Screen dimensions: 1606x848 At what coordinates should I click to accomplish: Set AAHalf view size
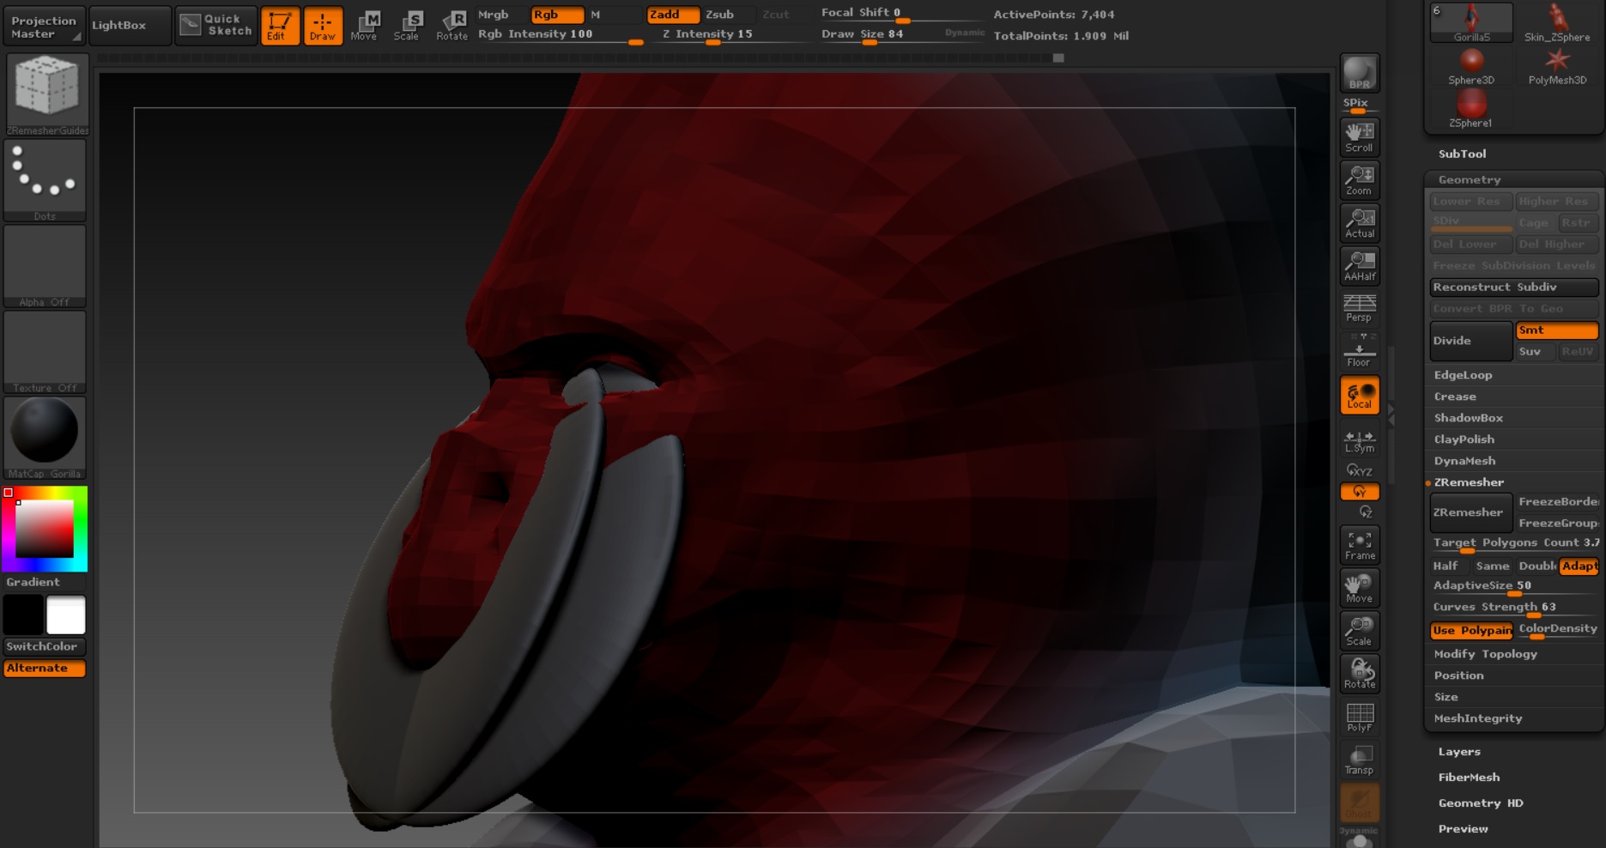pos(1360,266)
